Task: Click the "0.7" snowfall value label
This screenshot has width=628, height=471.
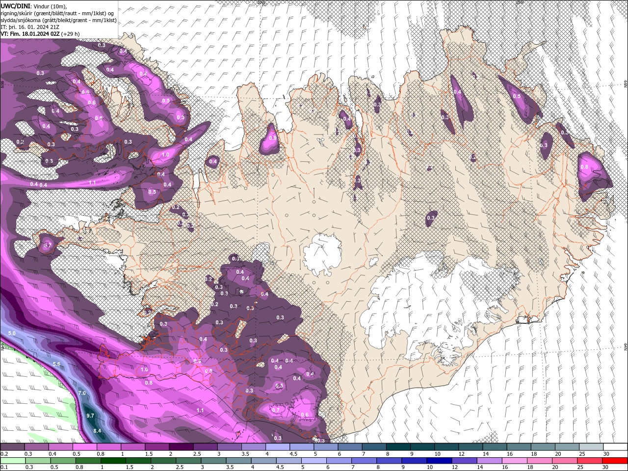Action: (x=276, y=410)
